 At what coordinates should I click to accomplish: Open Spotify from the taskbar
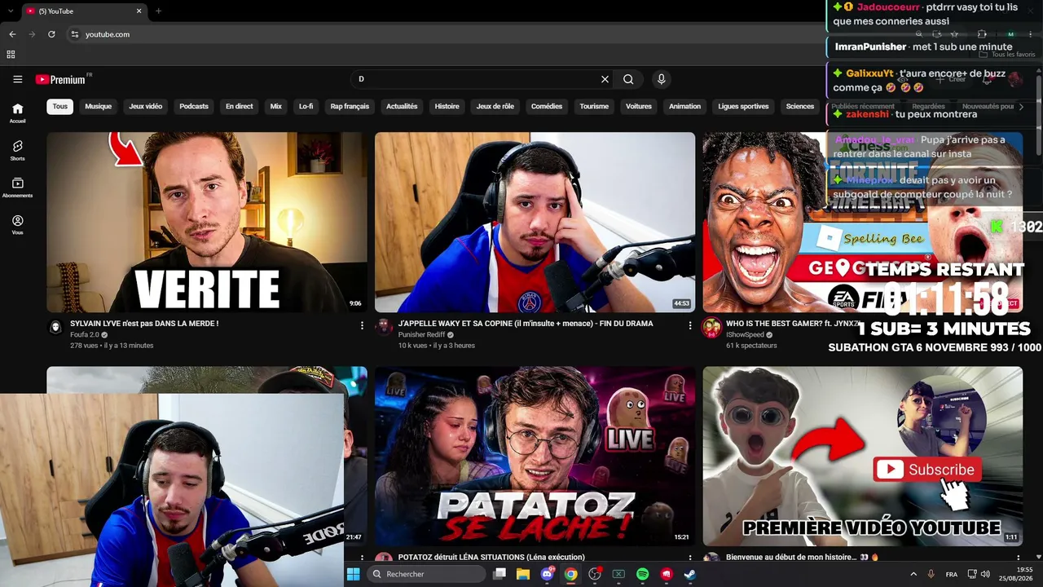pyautogui.click(x=642, y=574)
